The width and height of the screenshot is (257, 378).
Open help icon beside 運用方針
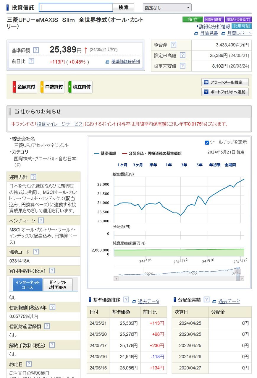point(33,177)
